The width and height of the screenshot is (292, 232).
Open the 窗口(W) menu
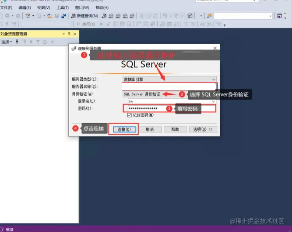coord(82,7)
